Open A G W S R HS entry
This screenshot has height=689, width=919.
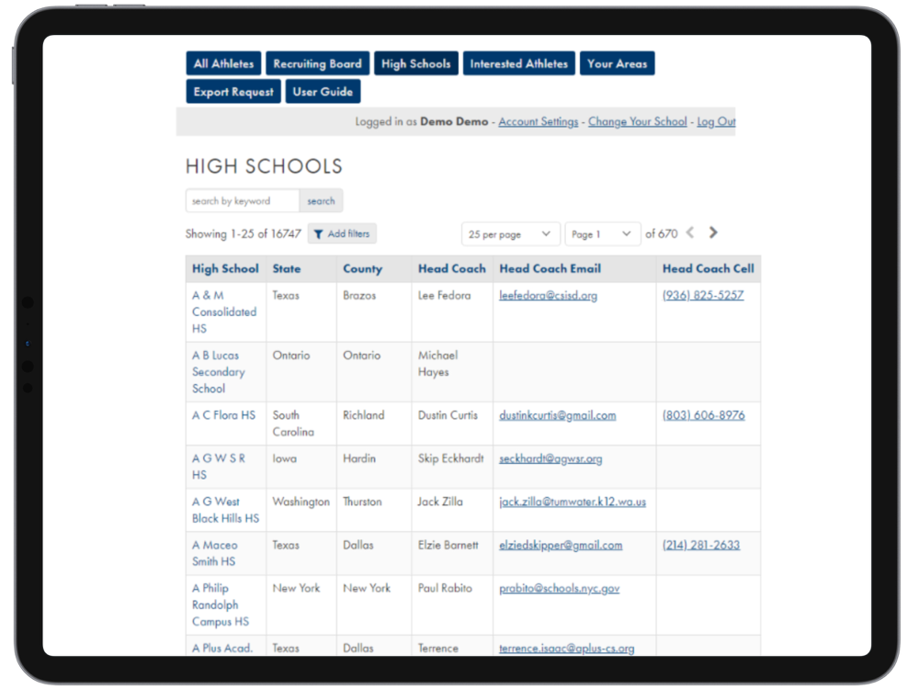pyautogui.click(x=219, y=467)
